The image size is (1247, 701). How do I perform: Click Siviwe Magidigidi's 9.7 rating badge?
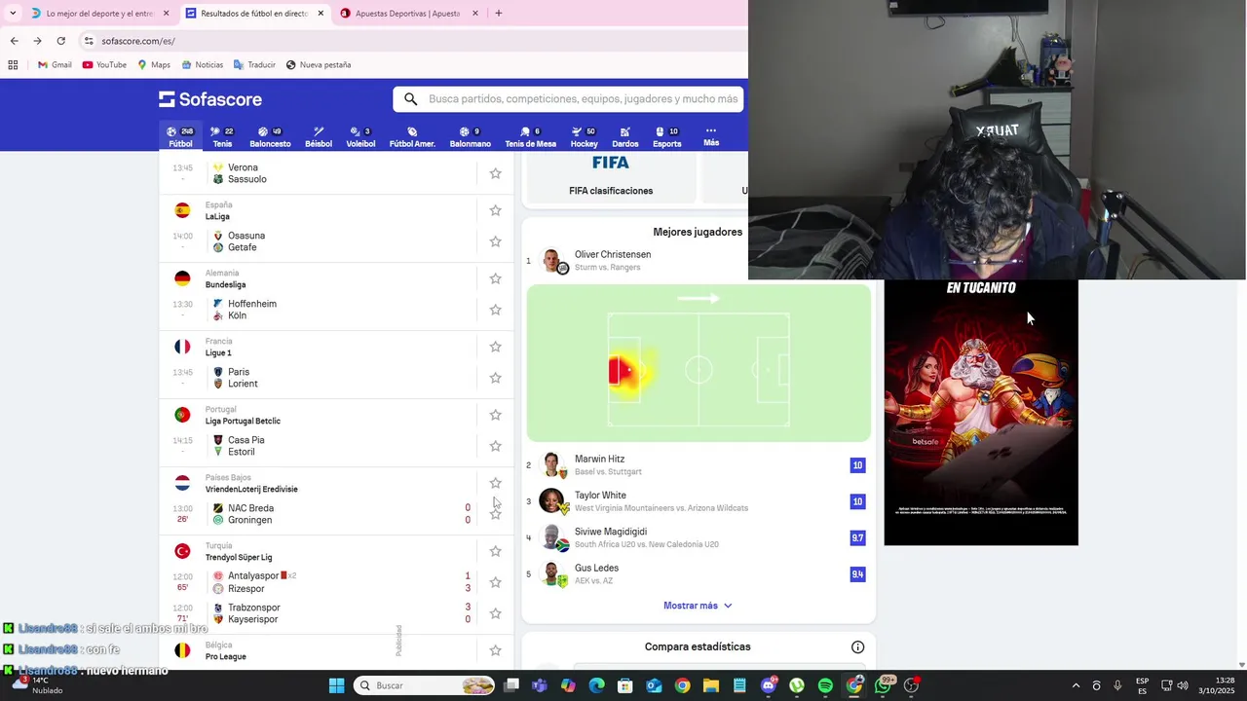[x=857, y=537]
